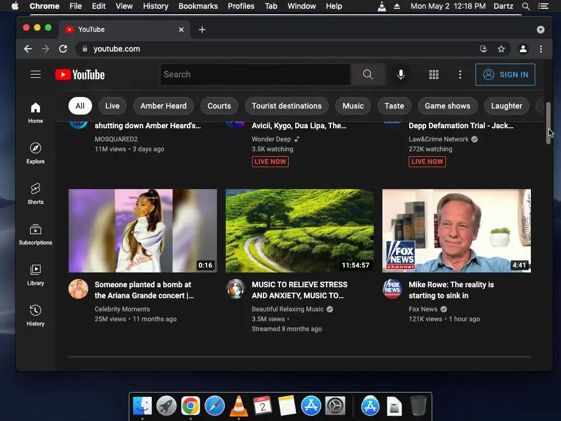Open the YouTube guide hamburger menu
This screenshot has height=421, width=561.
click(x=36, y=75)
